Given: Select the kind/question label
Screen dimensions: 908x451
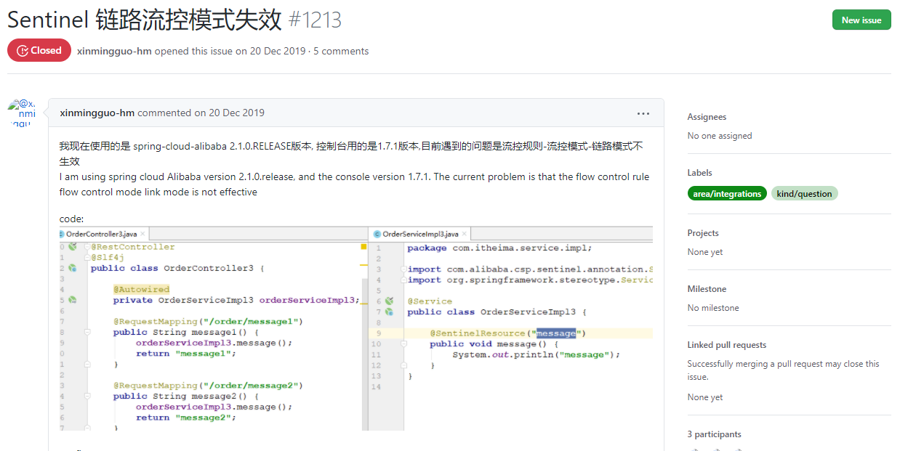Looking at the screenshot, I should tap(805, 194).
